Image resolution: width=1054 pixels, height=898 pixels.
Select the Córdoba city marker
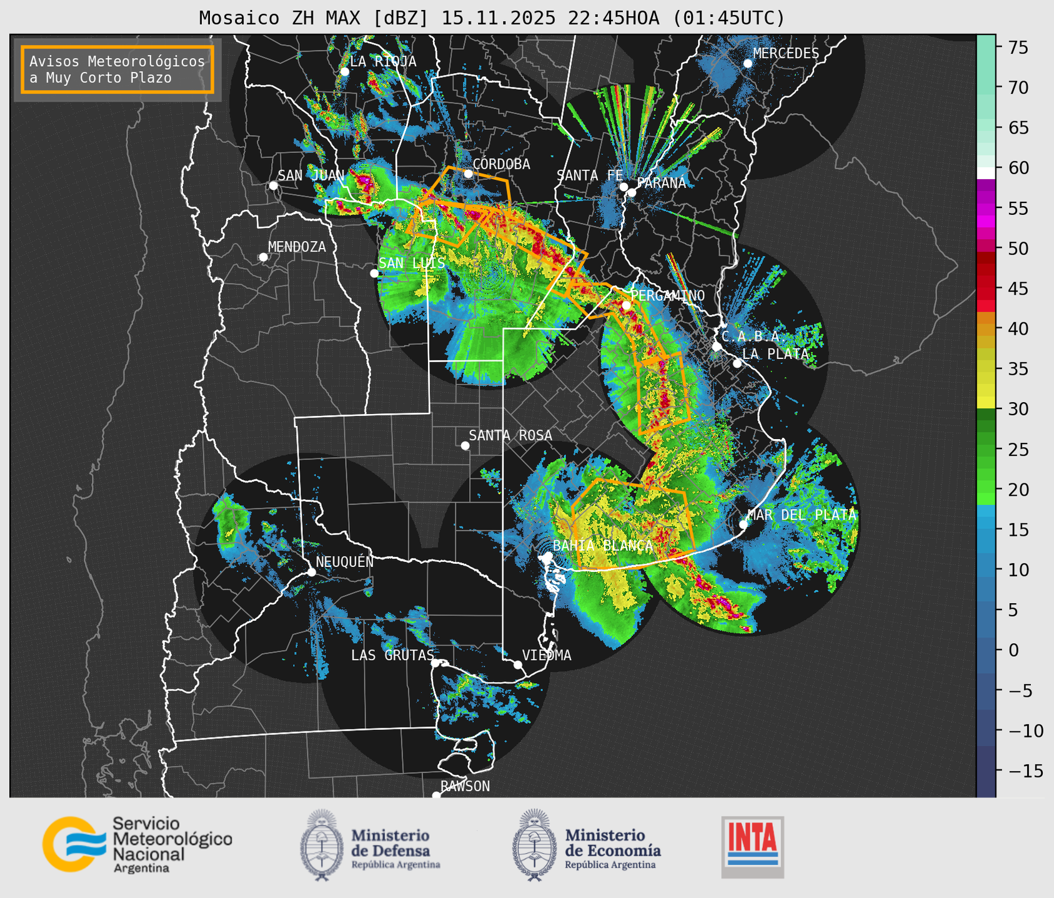[x=468, y=174]
